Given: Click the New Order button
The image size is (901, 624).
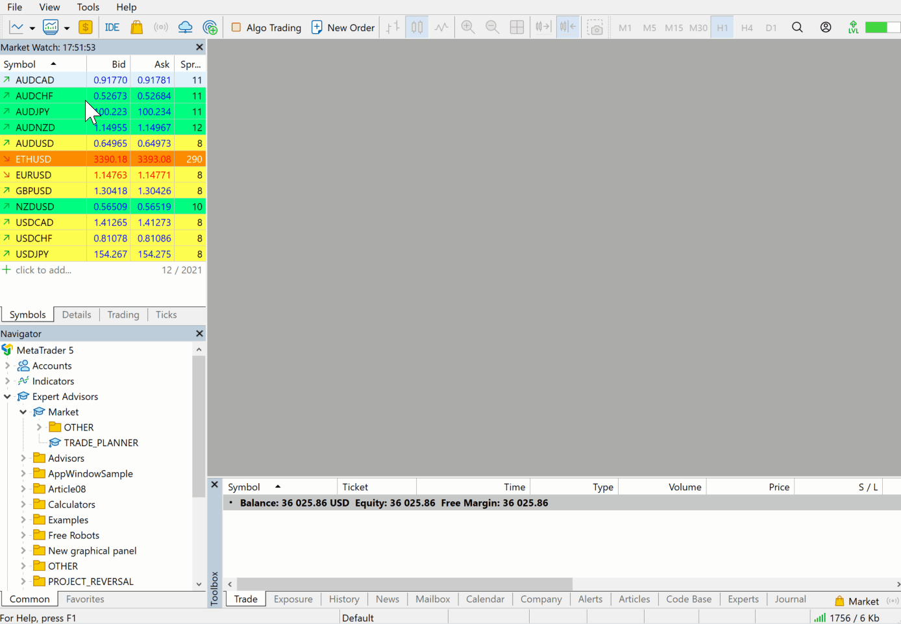Looking at the screenshot, I should 343,27.
